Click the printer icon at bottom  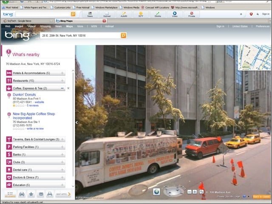pos(50,194)
